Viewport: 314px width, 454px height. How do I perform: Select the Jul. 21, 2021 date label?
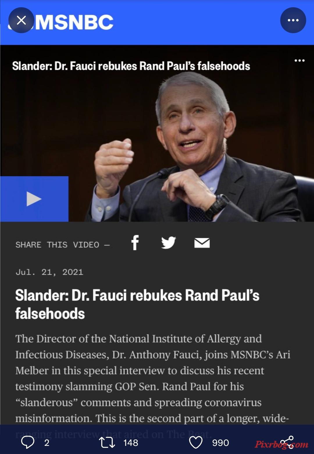[x=49, y=272]
